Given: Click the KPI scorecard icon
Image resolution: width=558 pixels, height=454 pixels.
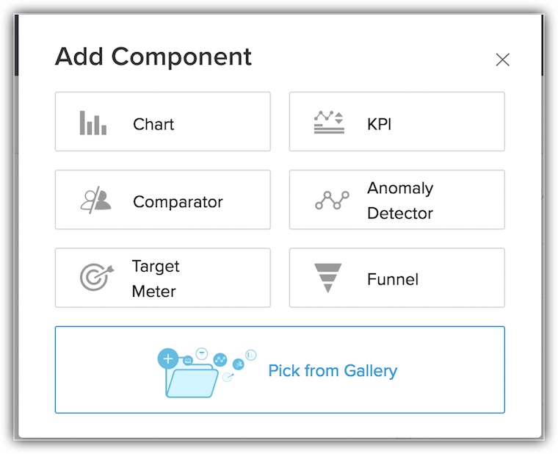Looking at the screenshot, I should 328,122.
